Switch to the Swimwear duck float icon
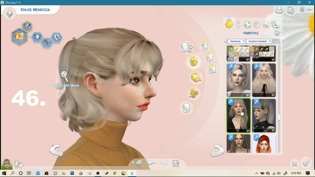315x177 pixels. tap(275, 25)
